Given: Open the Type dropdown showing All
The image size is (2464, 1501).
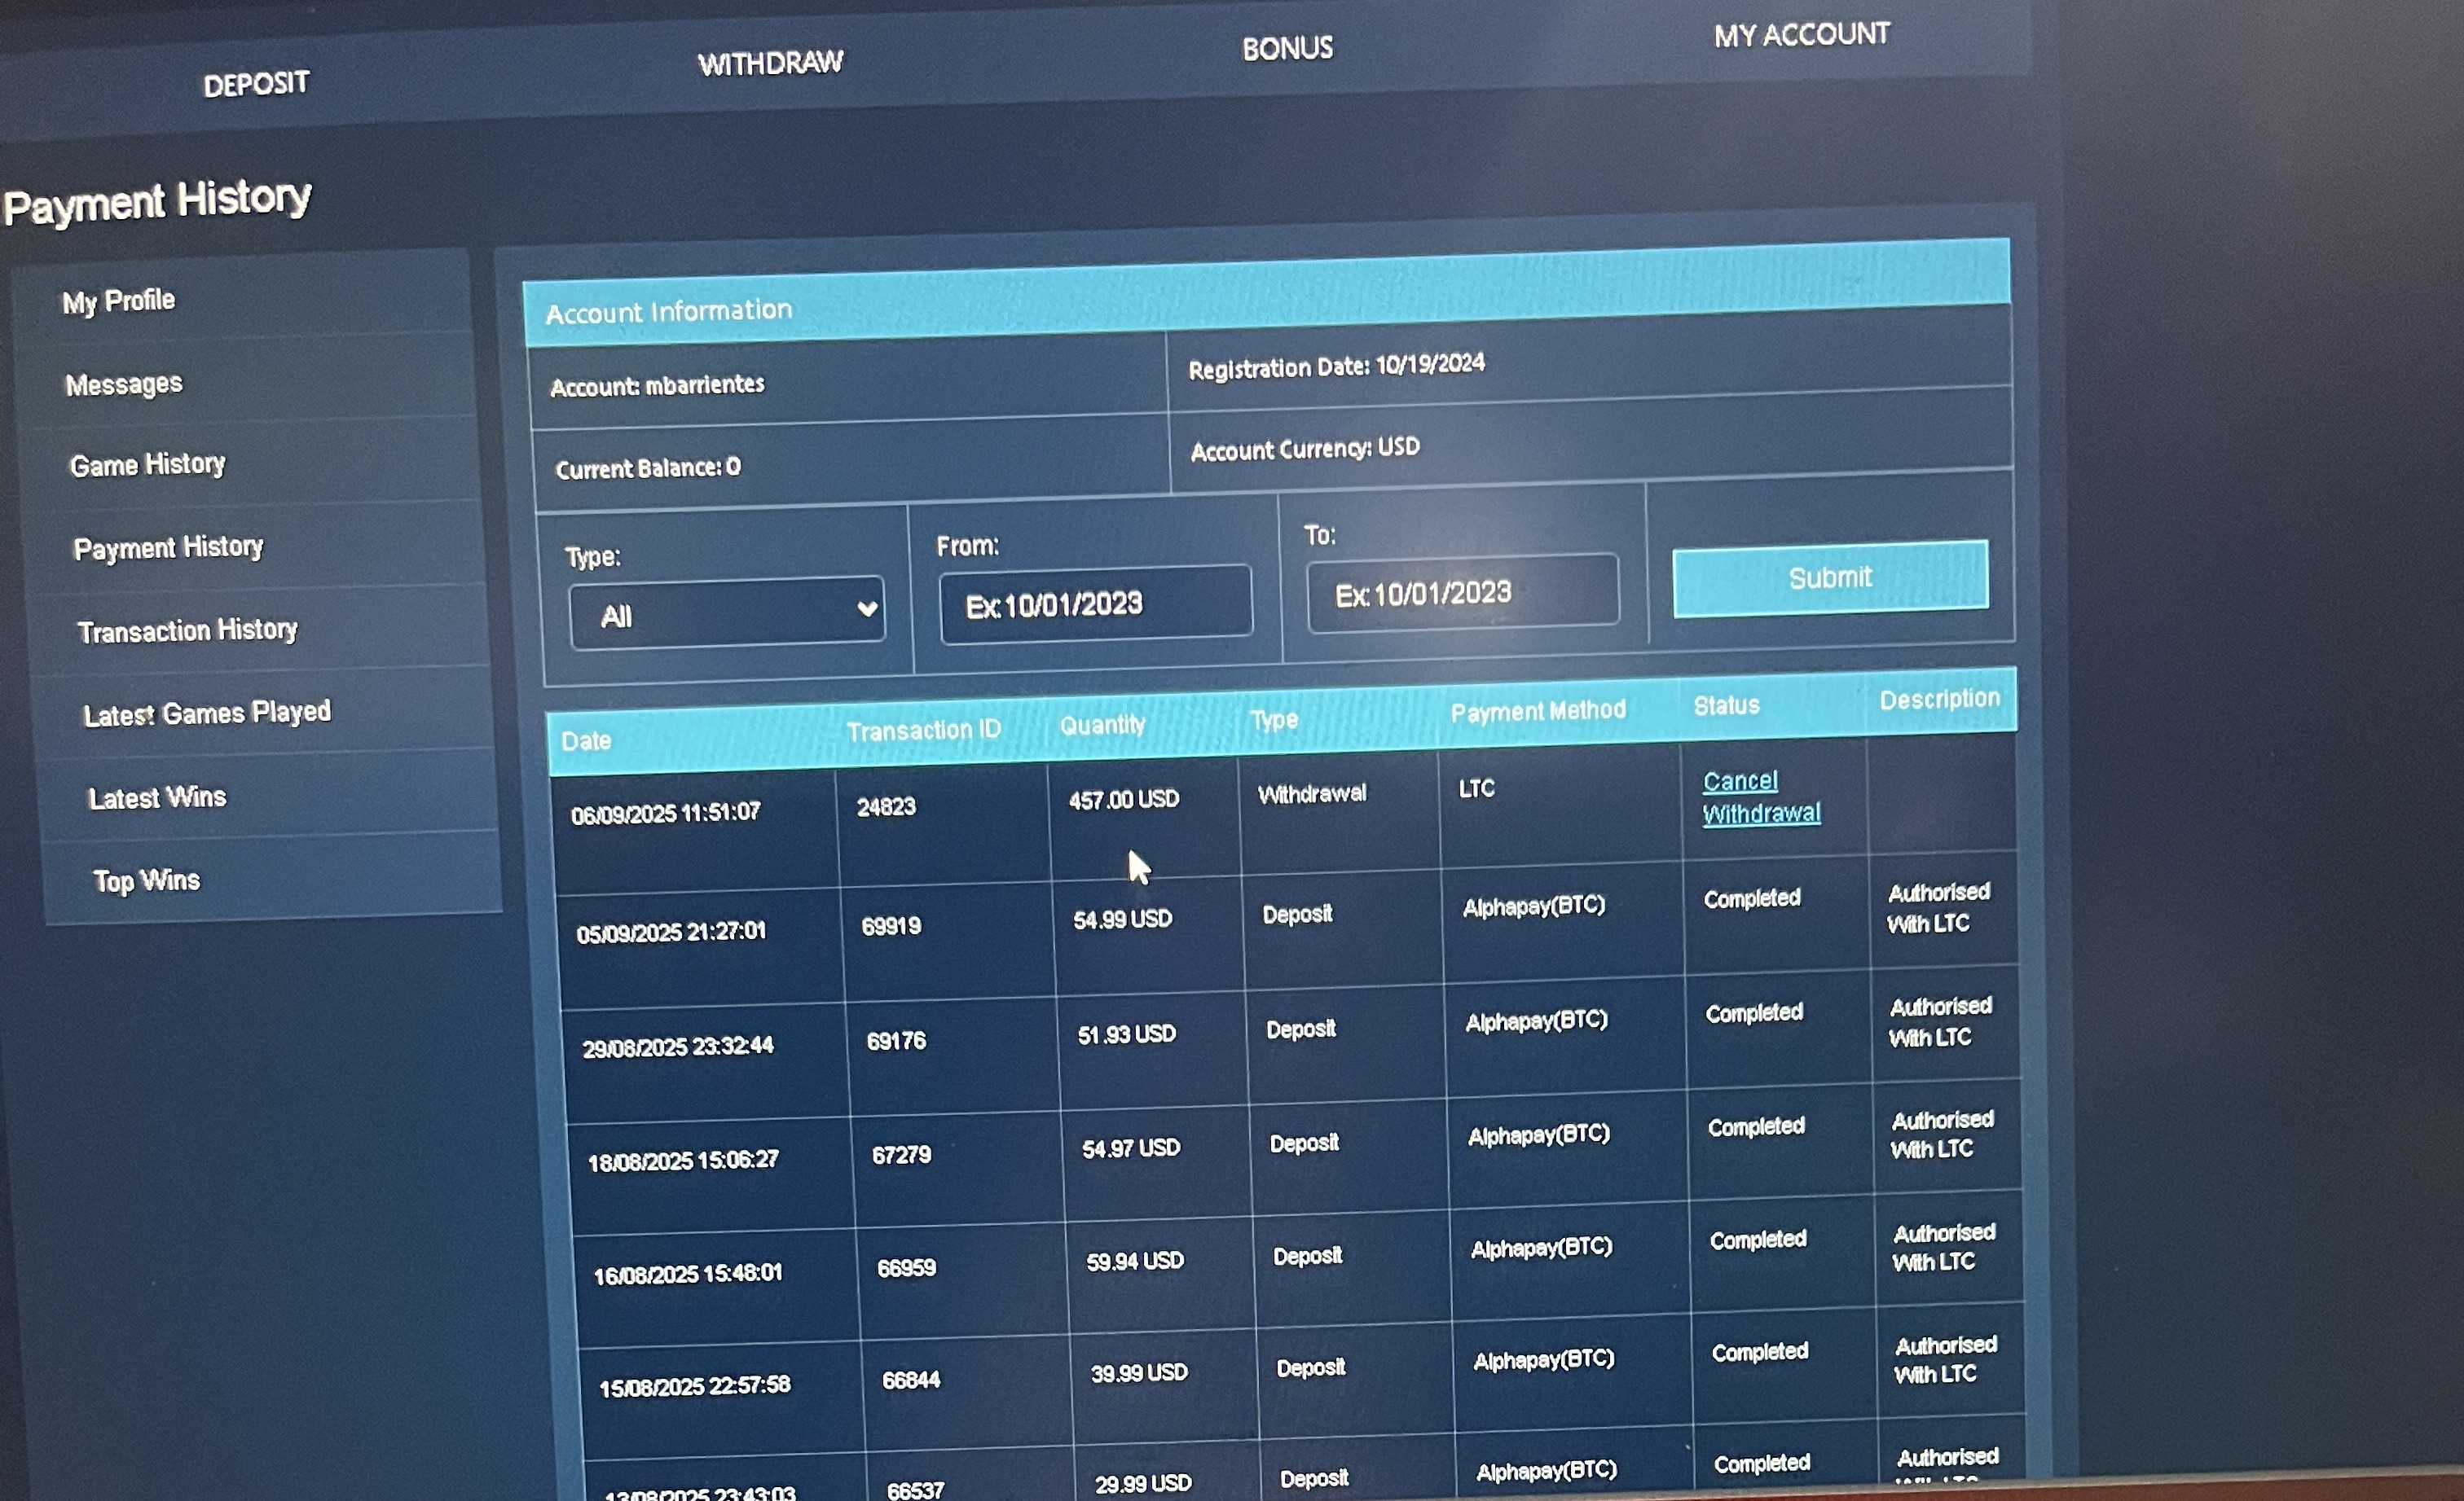Looking at the screenshot, I should pos(727,612).
